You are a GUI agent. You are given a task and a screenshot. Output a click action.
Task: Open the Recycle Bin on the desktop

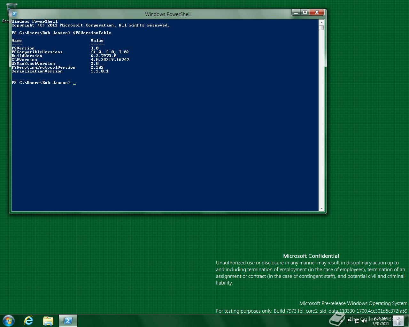(x=10, y=13)
